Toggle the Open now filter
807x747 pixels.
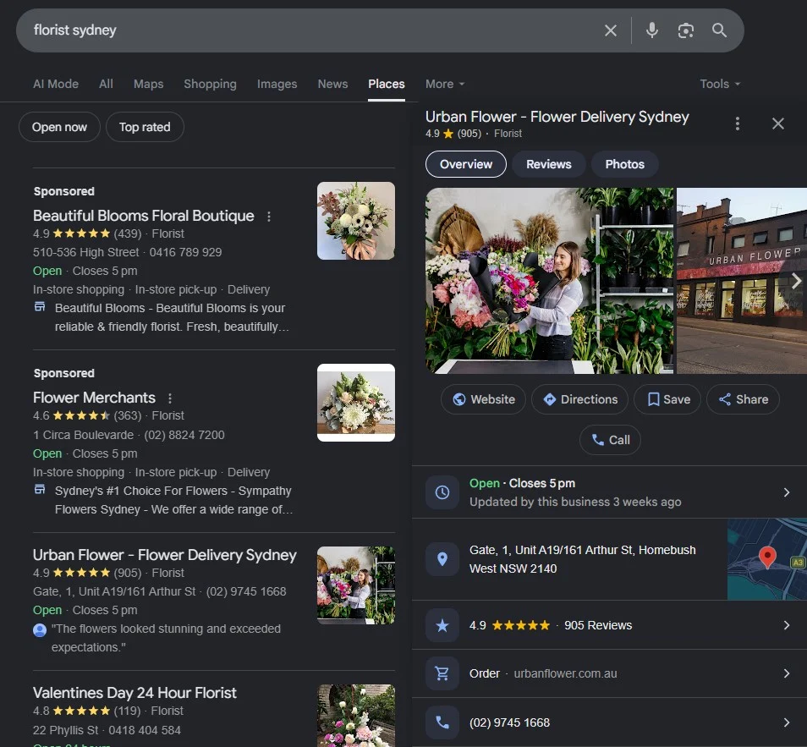tap(59, 127)
